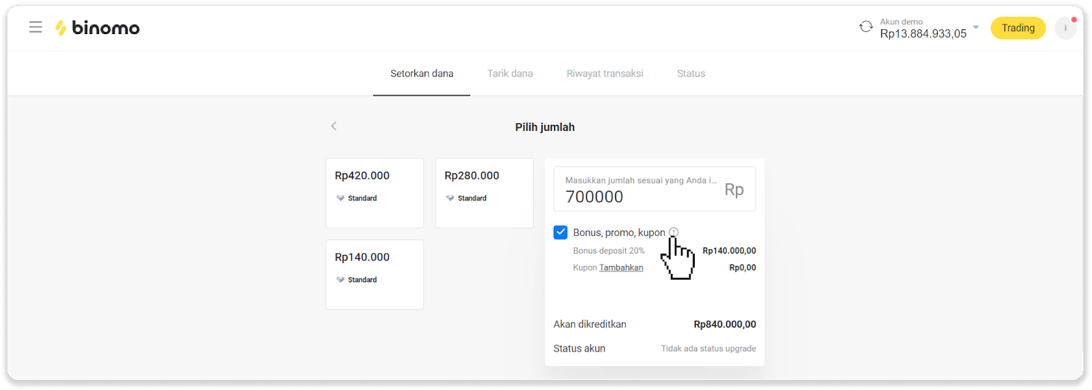Click the diamond icon on Rp420.000 card
The height and width of the screenshot is (390, 1092).
point(341,198)
